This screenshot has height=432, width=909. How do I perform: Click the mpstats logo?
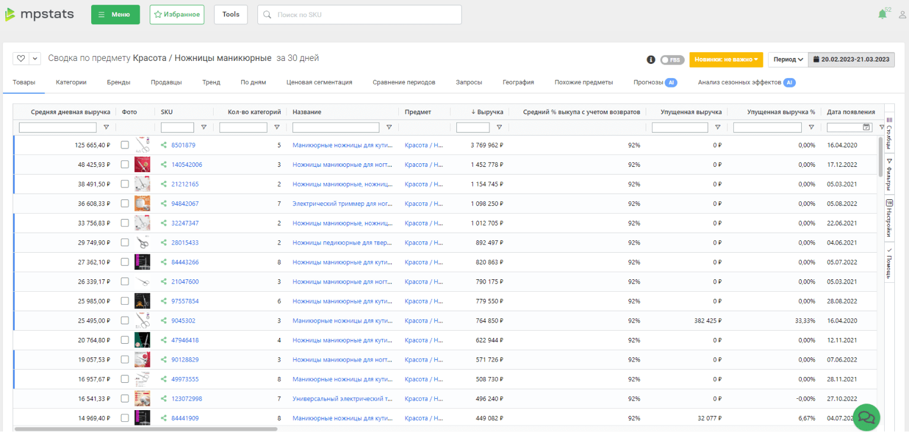pyautogui.click(x=40, y=15)
